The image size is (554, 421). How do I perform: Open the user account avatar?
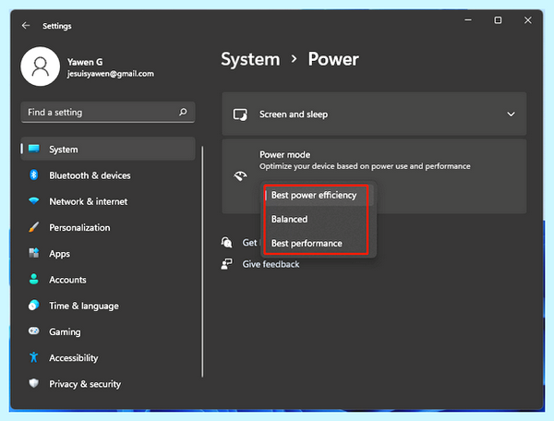[x=41, y=66]
